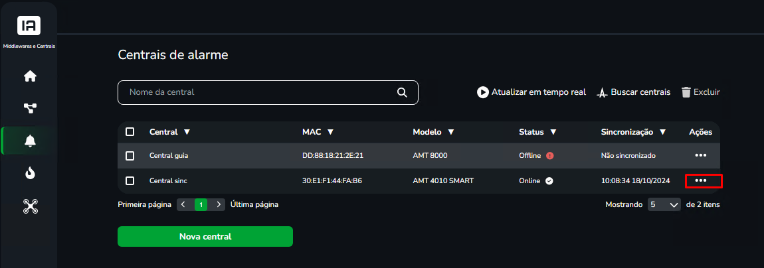
Task: Sort by the Central column arrow
Action: 187,132
